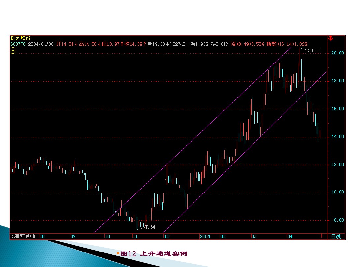The image size is (356, 267).
Task: Click the stock name 综艺股份
Action: 20,38
